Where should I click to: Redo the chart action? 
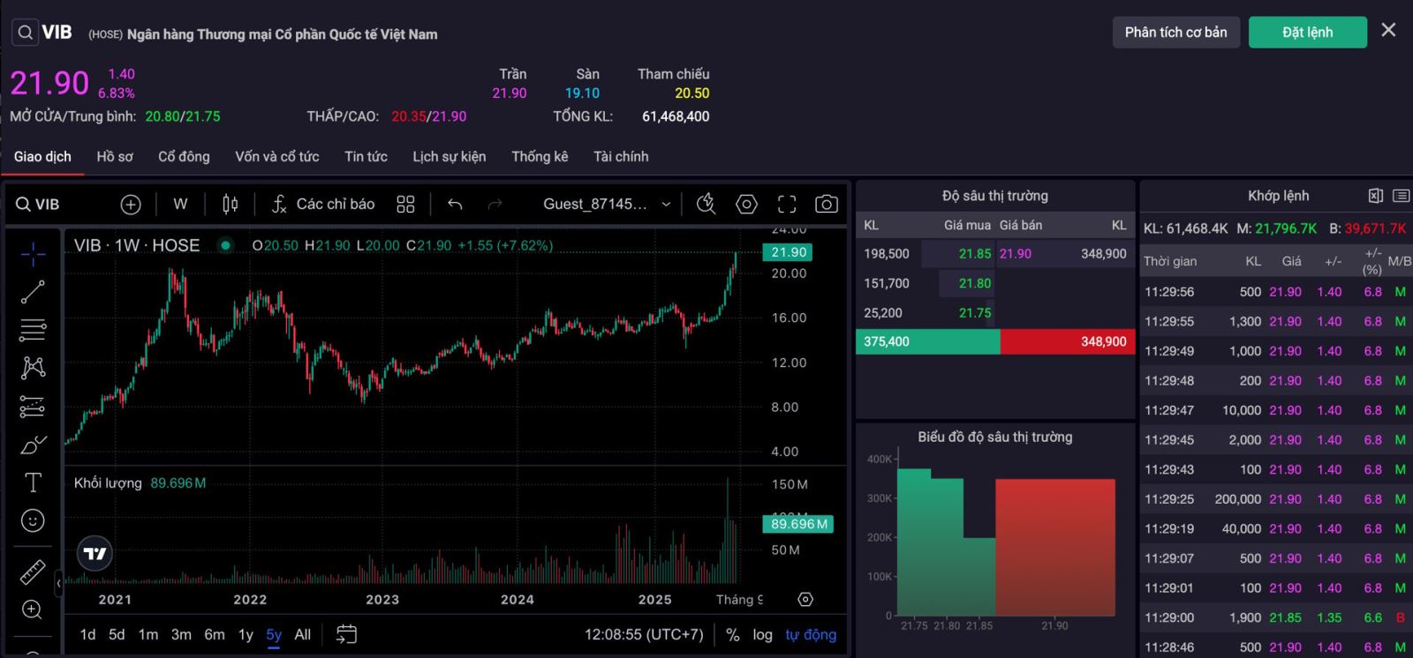coord(495,205)
